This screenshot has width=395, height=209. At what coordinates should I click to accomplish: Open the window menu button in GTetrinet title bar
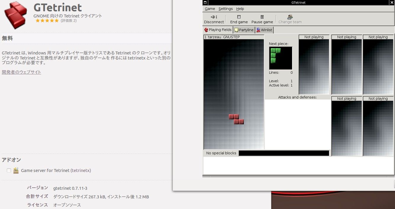coord(205,2)
